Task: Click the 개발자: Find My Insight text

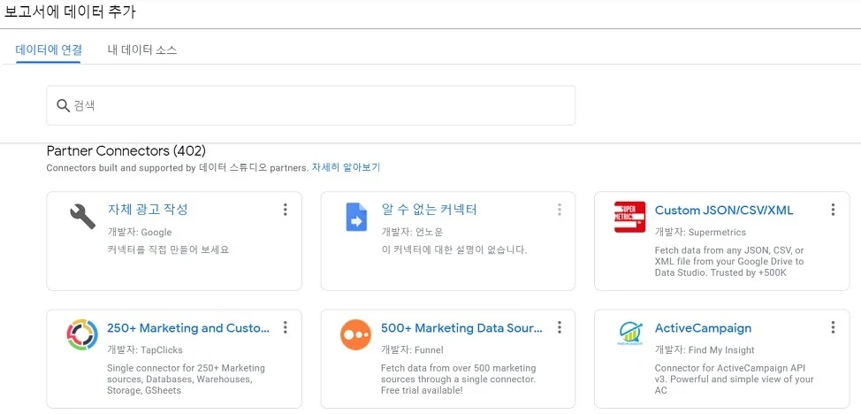Action: point(705,349)
